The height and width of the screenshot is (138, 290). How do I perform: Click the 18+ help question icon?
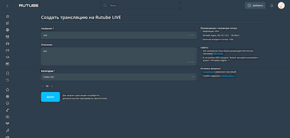52,86
